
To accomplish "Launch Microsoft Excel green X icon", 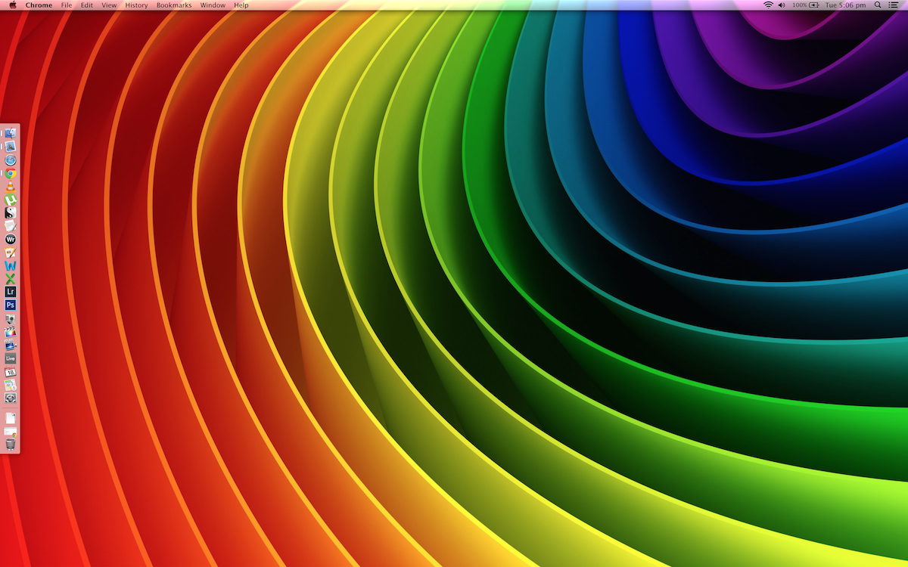I will [x=11, y=279].
